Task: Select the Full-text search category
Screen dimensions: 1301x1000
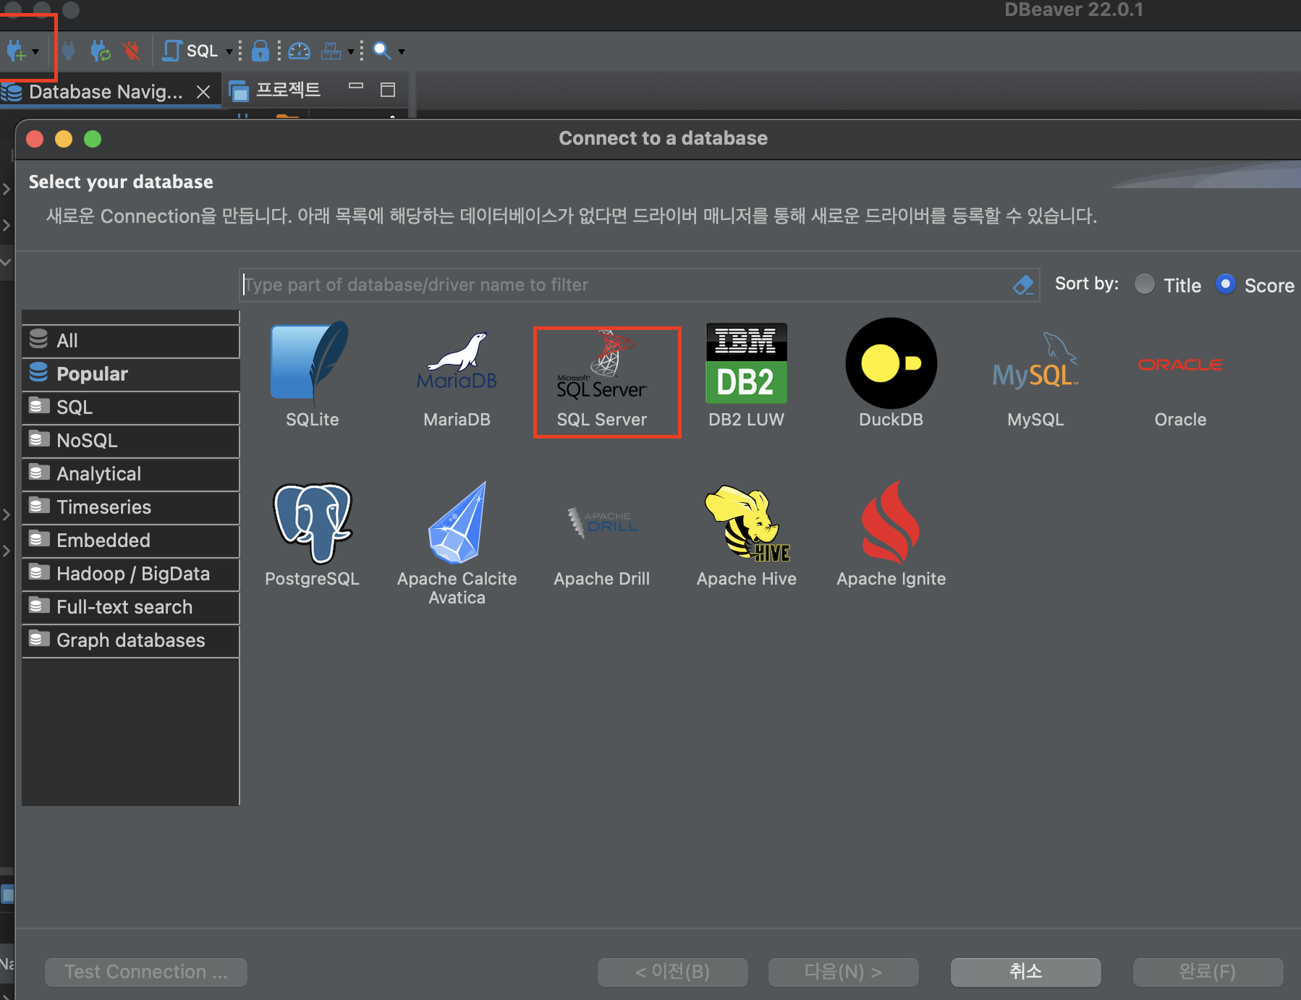Action: point(131,606)
